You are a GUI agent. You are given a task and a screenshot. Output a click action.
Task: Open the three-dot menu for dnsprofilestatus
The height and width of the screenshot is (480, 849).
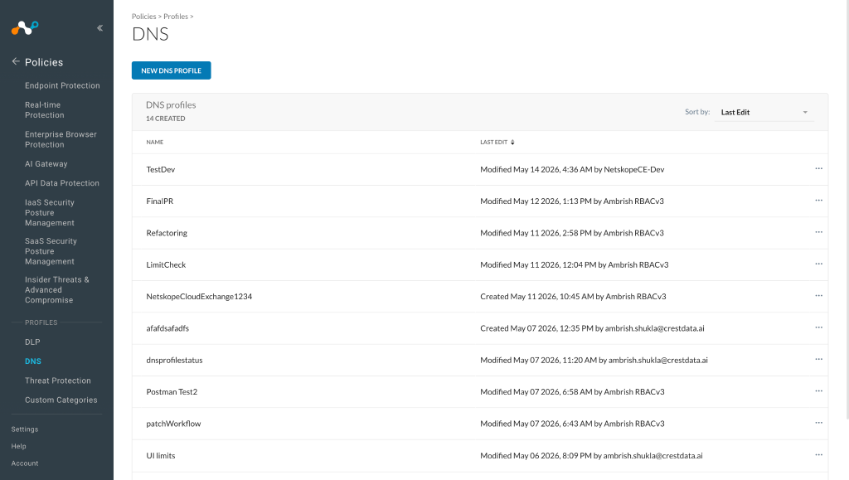coord(818,360)
